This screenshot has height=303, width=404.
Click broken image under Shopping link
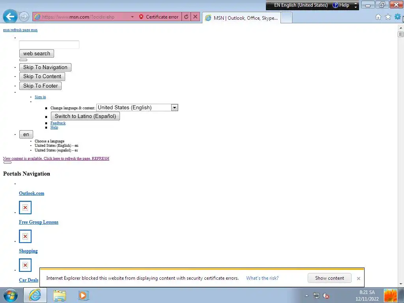click(25, 265)
